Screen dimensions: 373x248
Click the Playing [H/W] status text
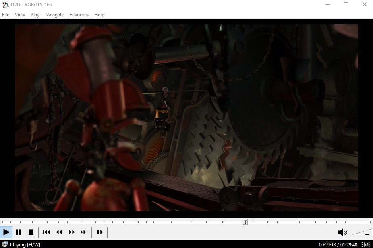[25, 244]
